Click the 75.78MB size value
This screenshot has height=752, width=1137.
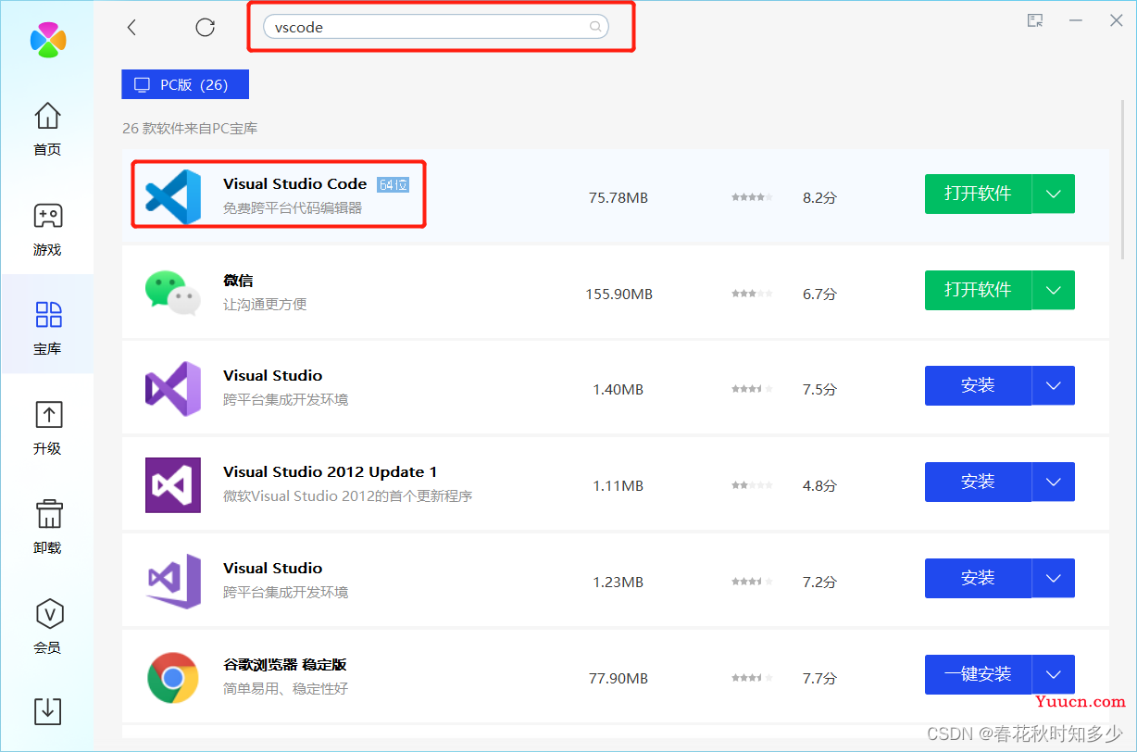(618, 197)
